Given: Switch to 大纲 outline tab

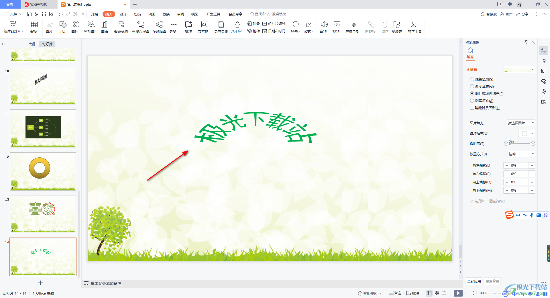Looking at the screenshot, I should point(32,44).
